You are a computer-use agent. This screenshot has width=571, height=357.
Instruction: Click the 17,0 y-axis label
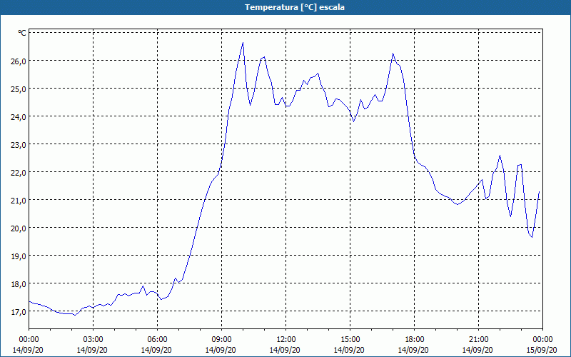[x=19, y=312]
